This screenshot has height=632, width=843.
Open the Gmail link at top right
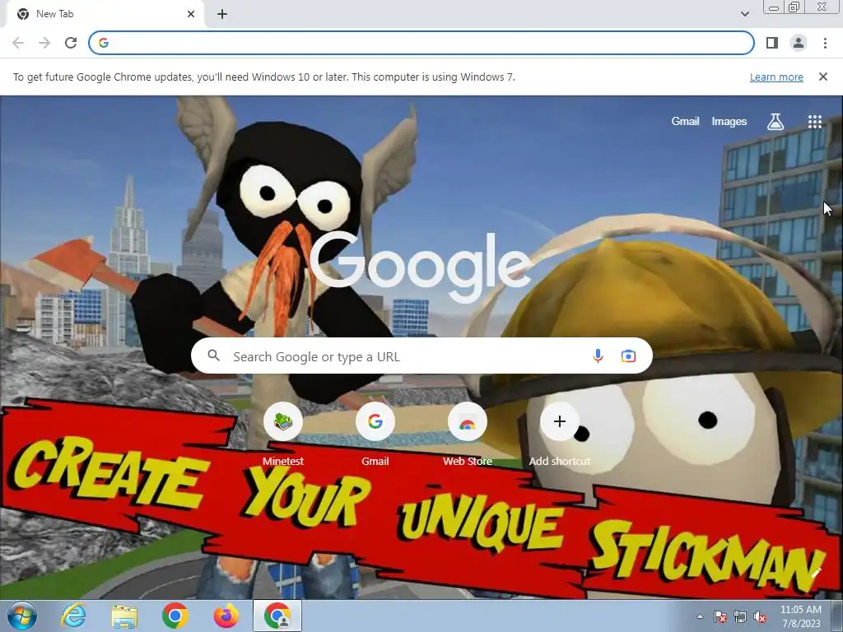[685, 122]
